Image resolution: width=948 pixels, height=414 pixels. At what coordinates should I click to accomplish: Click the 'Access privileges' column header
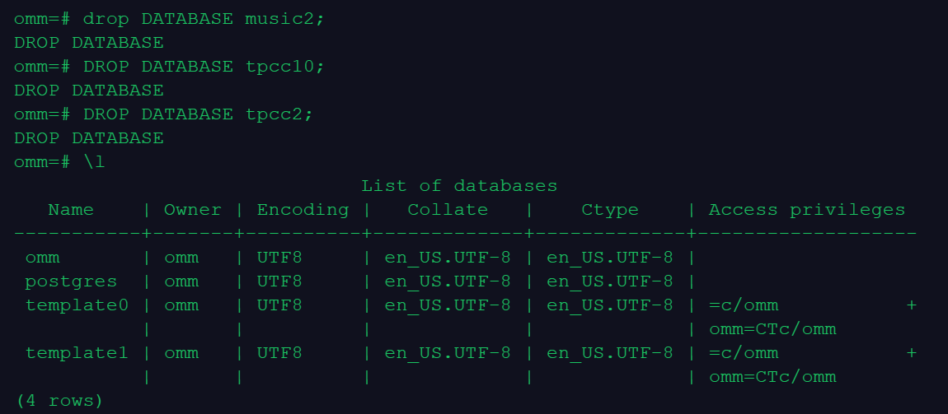click(806, 210)
